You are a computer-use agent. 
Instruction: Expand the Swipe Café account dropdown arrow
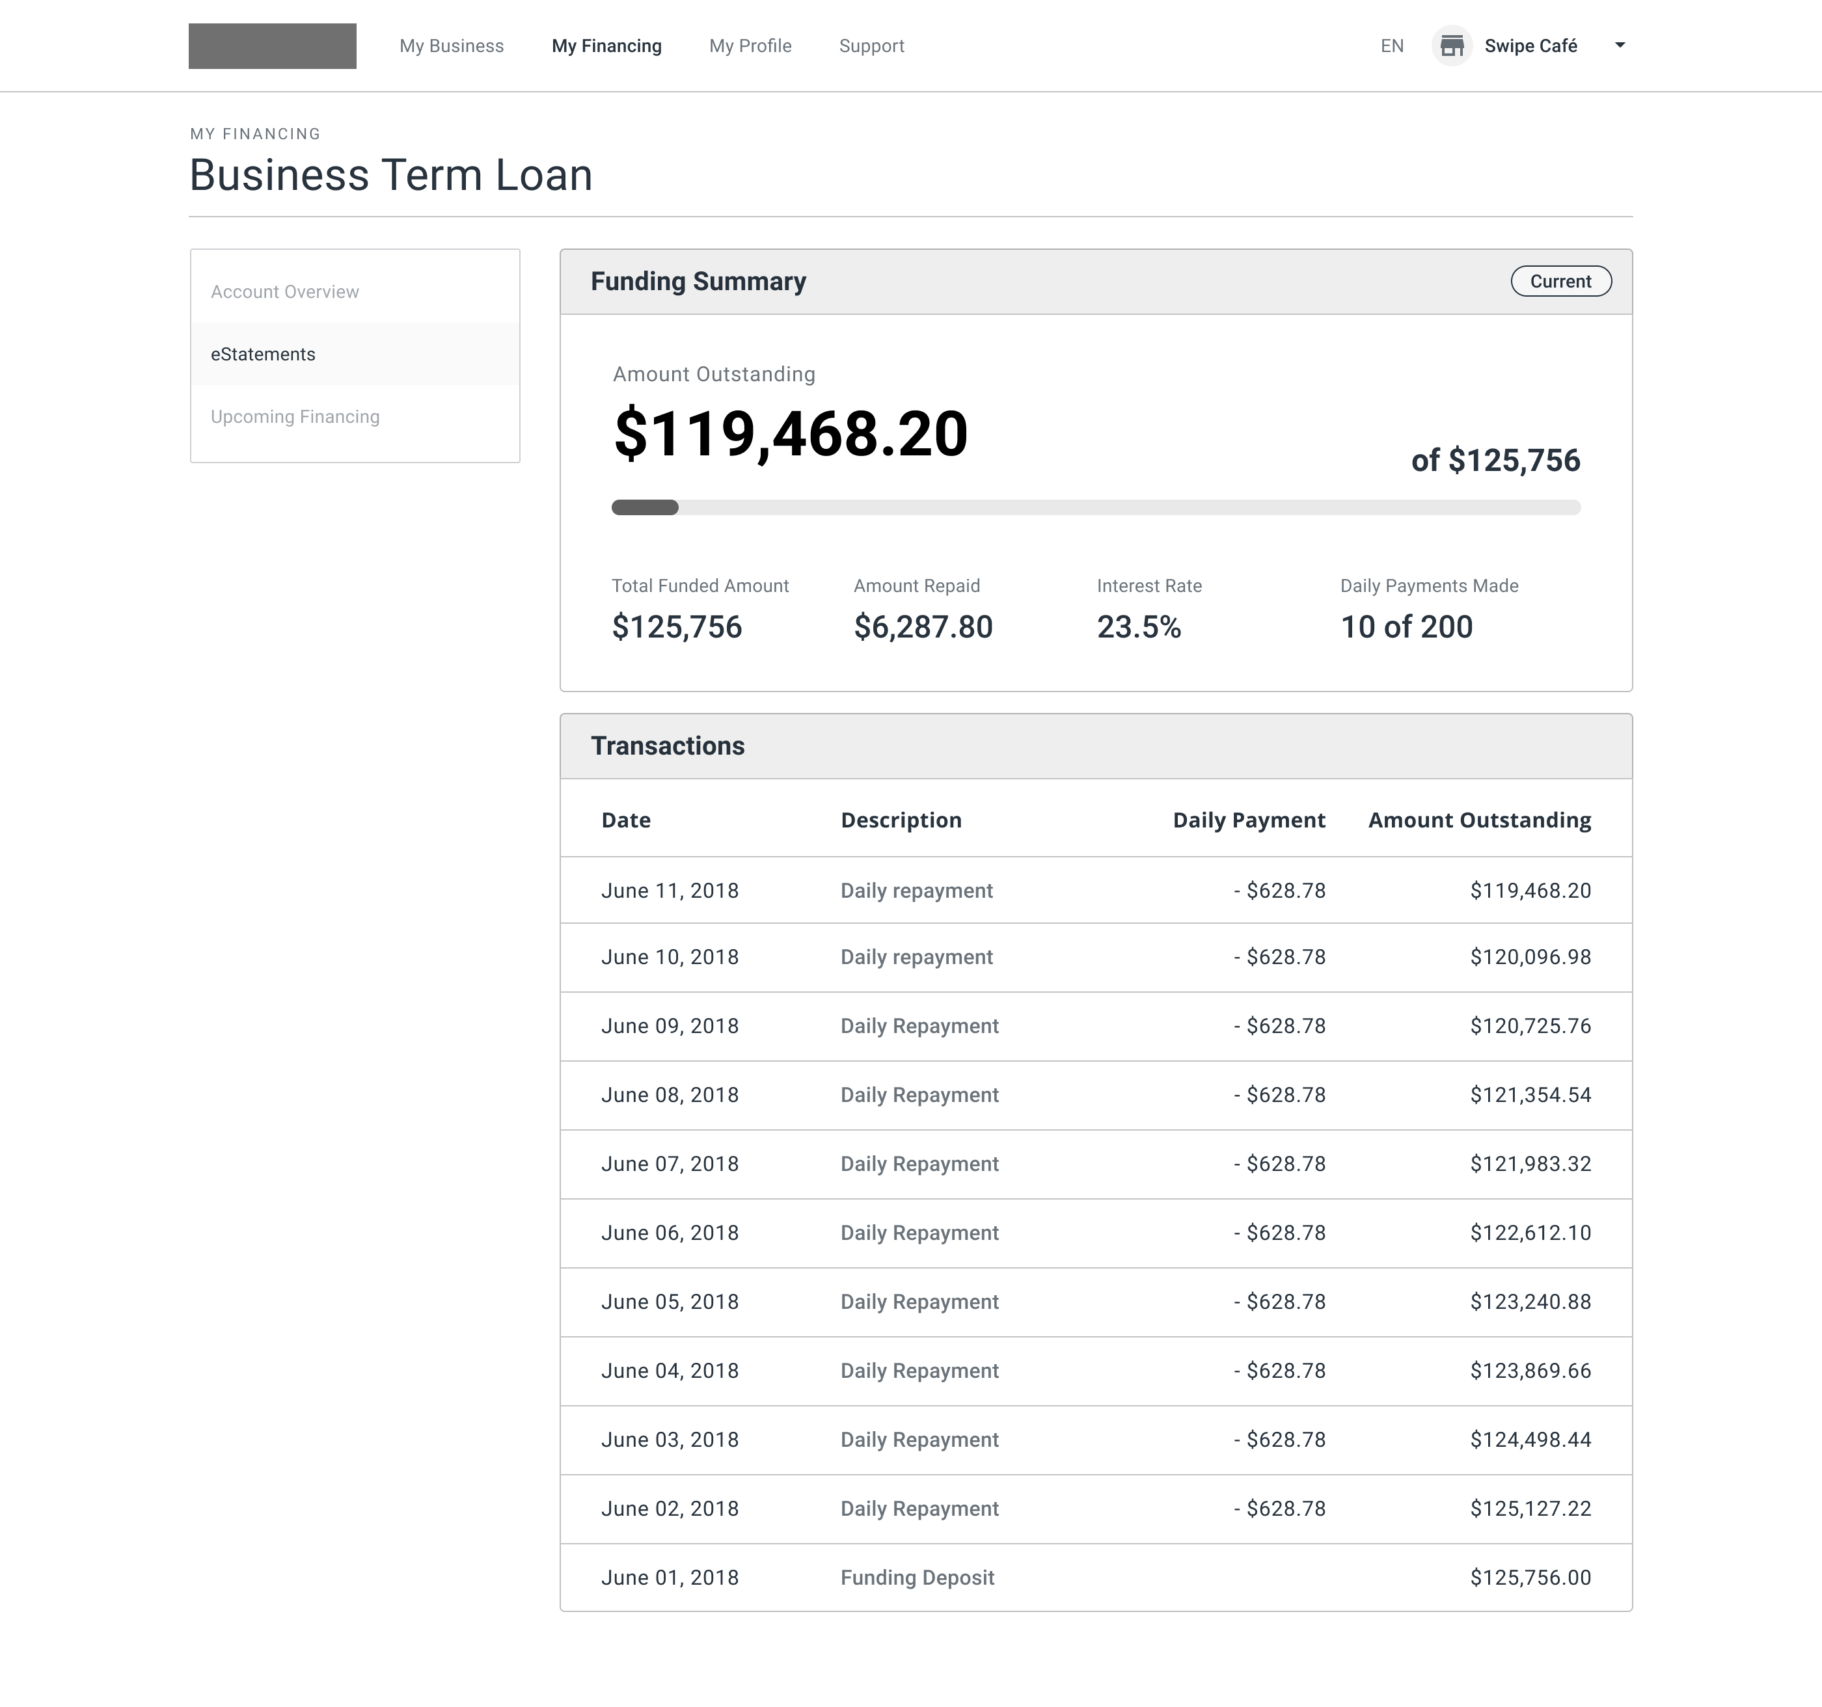click(1620, 45)
